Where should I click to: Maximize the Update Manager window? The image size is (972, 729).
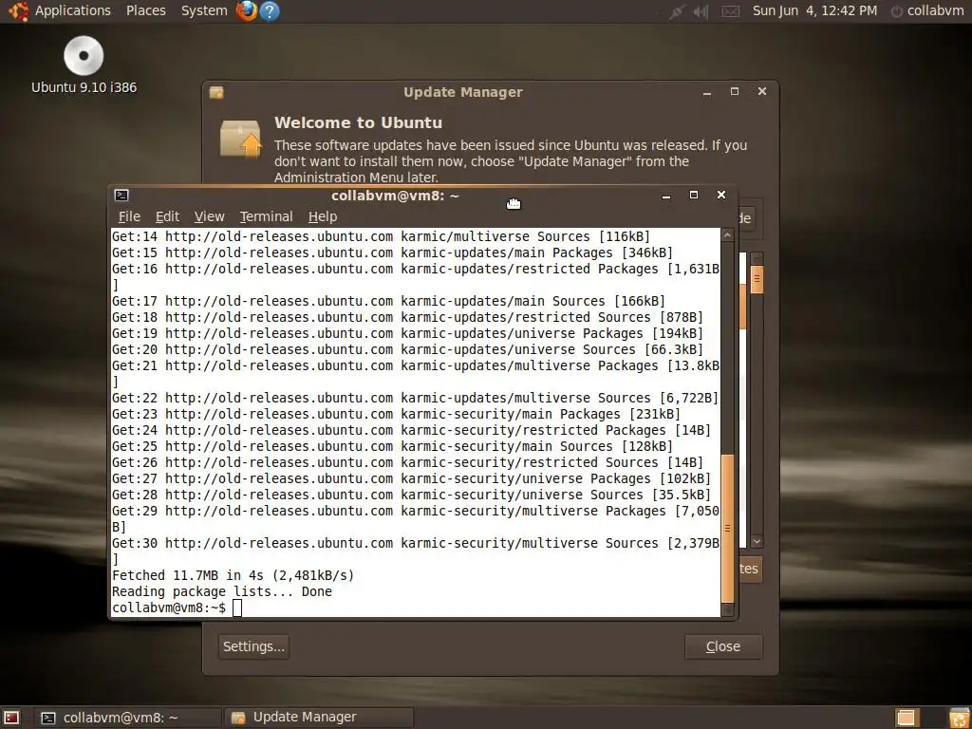point(735,92)
